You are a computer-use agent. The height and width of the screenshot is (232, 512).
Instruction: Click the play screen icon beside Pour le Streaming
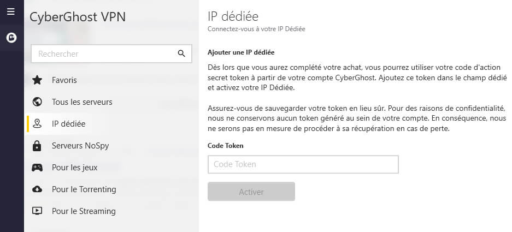[37, 211]
